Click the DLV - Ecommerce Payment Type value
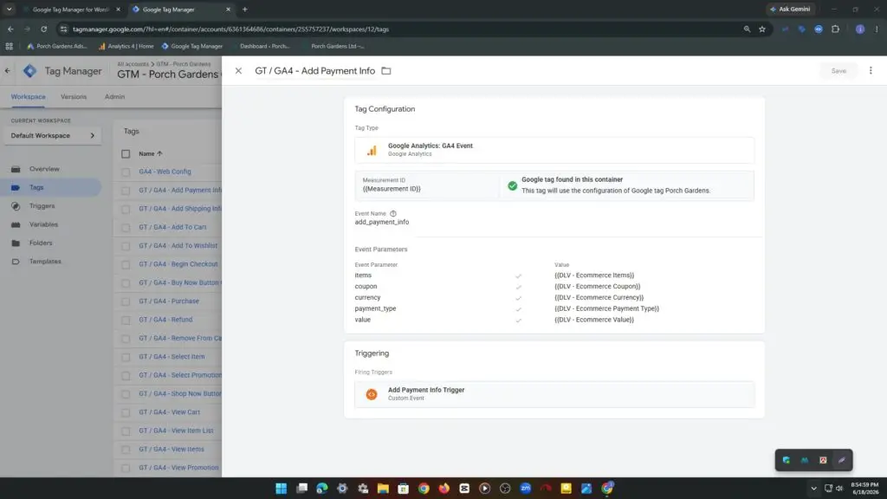The image size is (887, 499). (x=606, y=308)
